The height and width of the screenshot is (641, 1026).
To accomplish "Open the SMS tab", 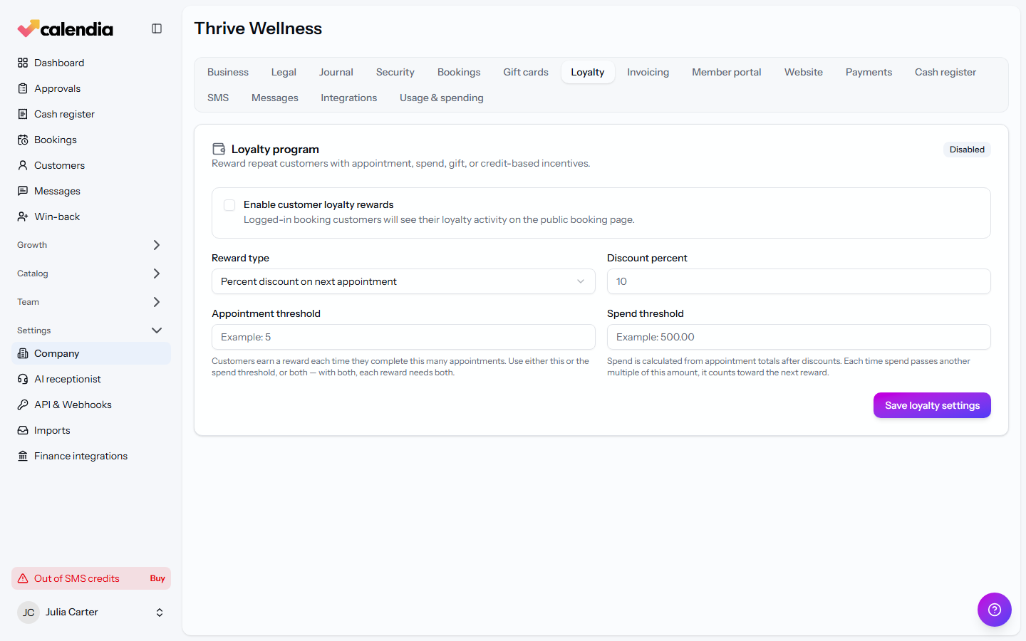I will click(218, 98).
